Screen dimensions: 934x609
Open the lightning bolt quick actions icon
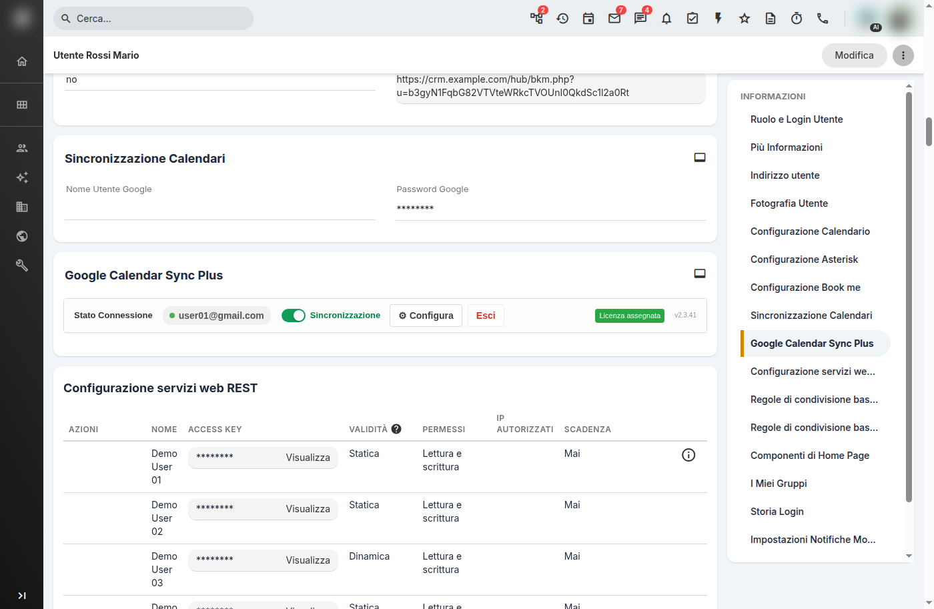tap(719, 18)
